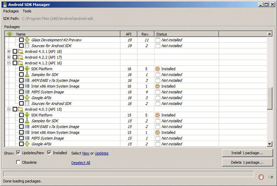
Task: Select the 'Android 4.2.2 (API 17)' row text
Action: [x=43, y=58]
